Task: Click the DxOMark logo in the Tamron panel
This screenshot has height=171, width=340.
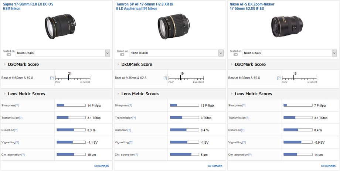Action: (x=215, y=166)
